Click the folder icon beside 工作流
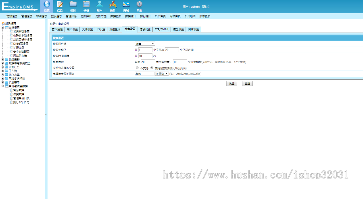363x199 pixels. [x=6, y=71]
